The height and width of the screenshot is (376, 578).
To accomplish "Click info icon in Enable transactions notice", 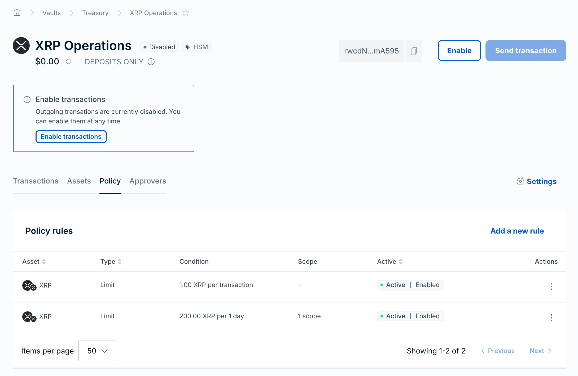I will pyautogui.click(x=27, y=100).
